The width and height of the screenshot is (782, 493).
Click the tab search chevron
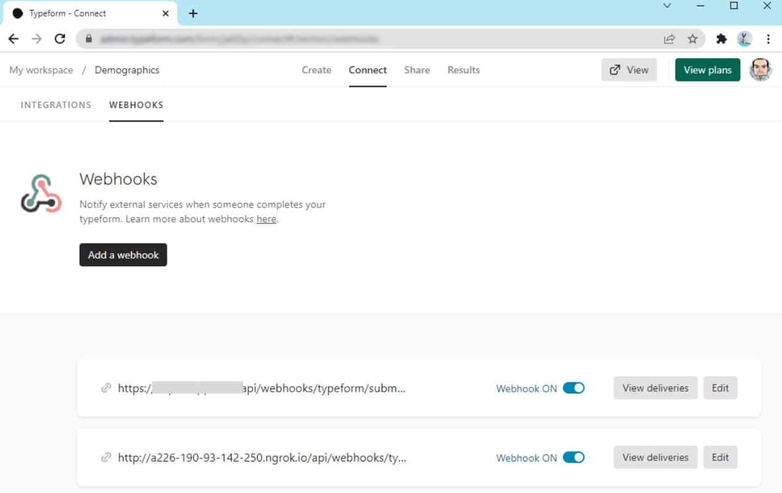667,6
